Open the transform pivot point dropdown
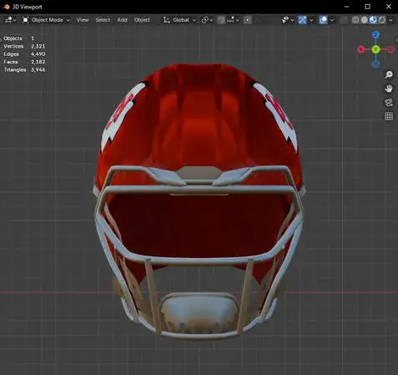398x375 pixels. 207,20
